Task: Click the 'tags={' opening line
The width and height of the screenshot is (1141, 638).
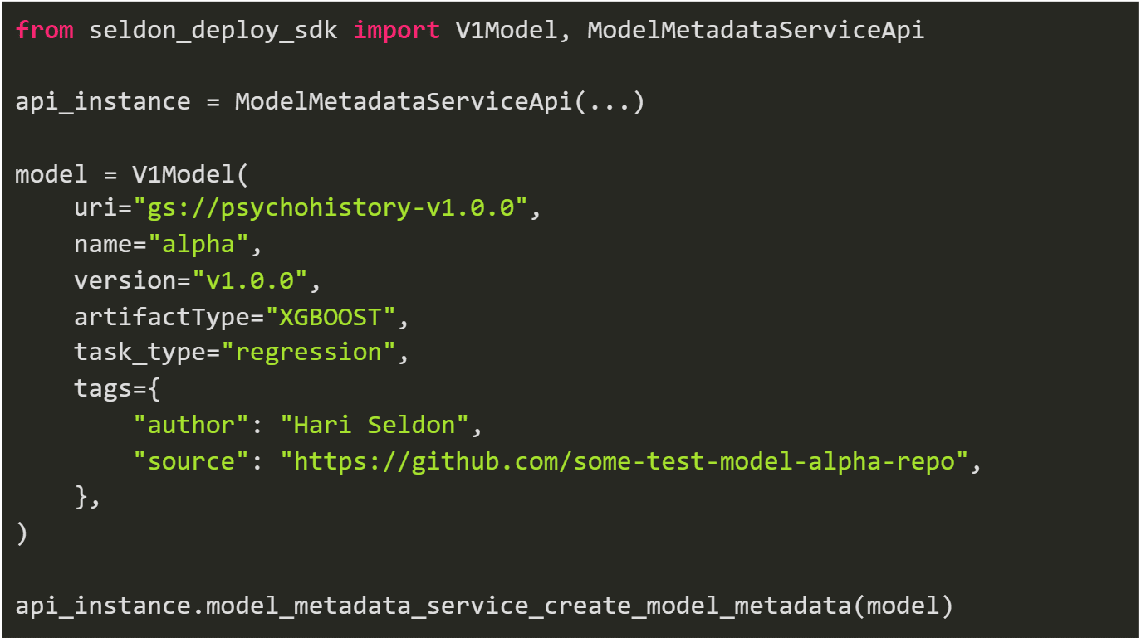Action: (110, 387)
